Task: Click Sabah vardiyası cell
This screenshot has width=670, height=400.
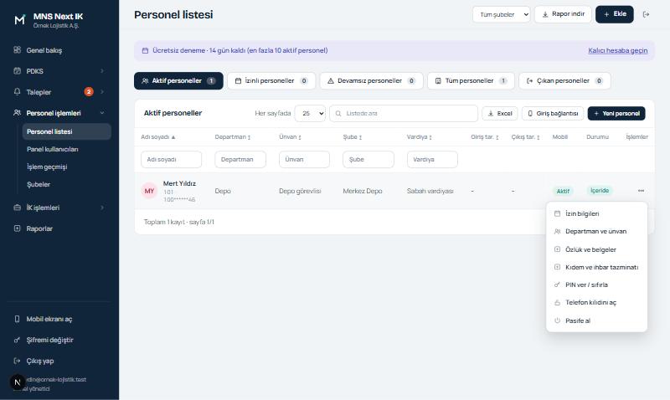Action: pos(430,191)
